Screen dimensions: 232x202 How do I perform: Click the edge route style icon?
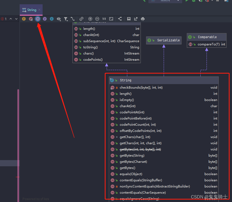click(x=73, y=19)
